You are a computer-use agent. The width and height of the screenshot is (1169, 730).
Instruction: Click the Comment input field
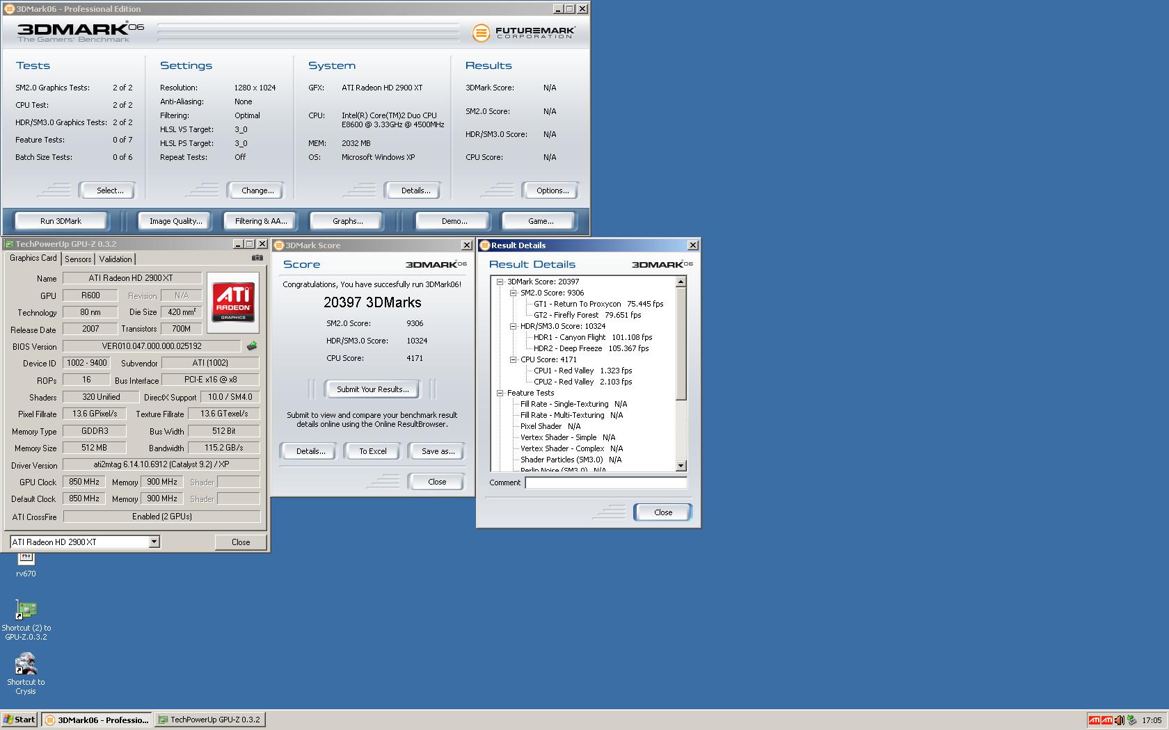[606, 482]
